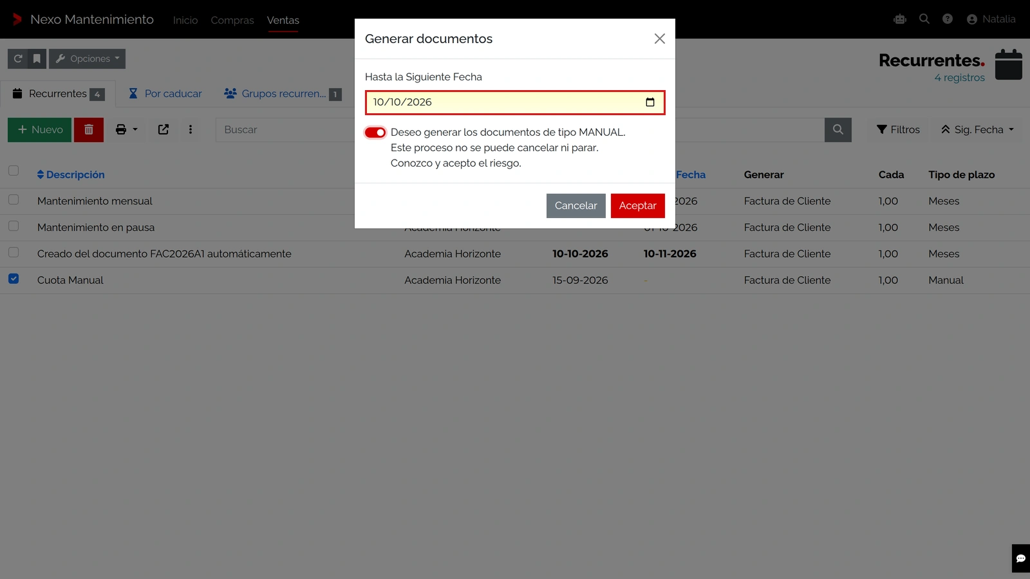Click the refresh page icon
The width and height of the screenshot is (1030, 579).
coord(18,59)
